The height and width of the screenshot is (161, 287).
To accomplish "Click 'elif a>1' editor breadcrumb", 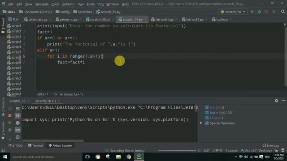I will pos(43,94).
